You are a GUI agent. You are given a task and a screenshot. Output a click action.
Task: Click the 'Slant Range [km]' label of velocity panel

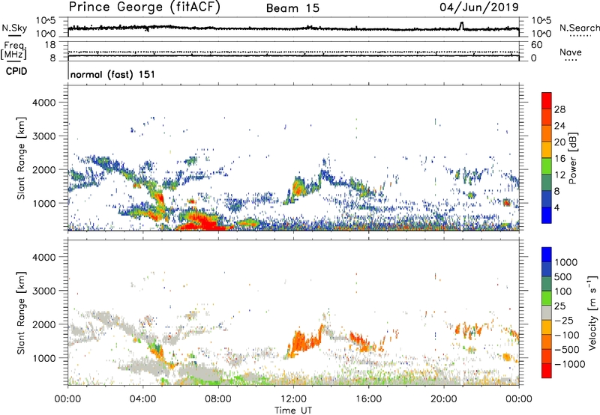click(21, 312)
